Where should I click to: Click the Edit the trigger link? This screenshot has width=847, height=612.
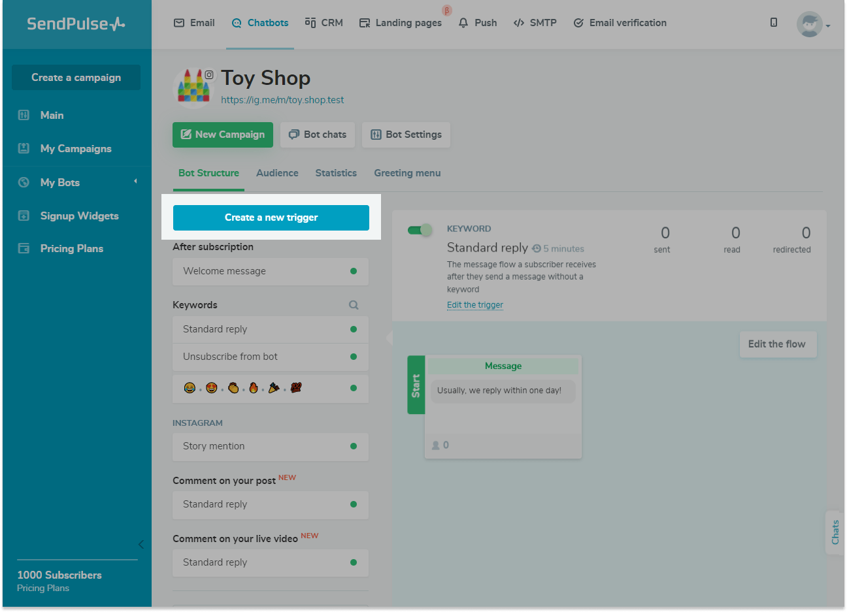point(475,305)
